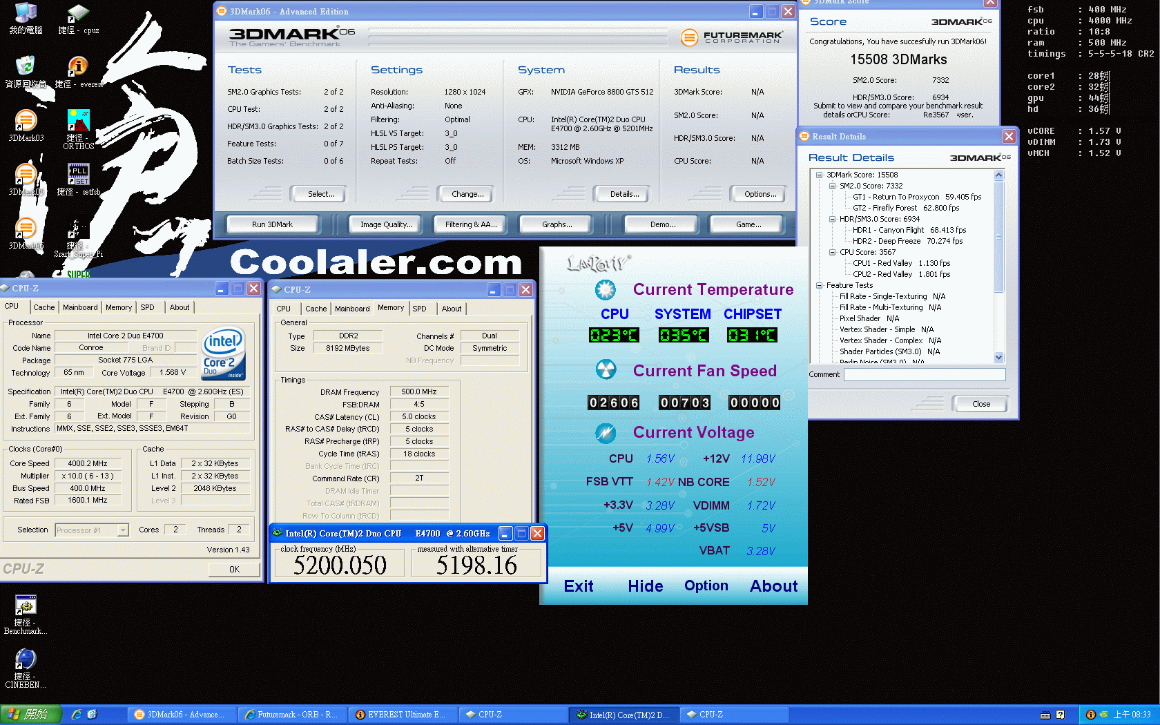Open the Benchmark shortcut icon

click(x=26, y=615)
